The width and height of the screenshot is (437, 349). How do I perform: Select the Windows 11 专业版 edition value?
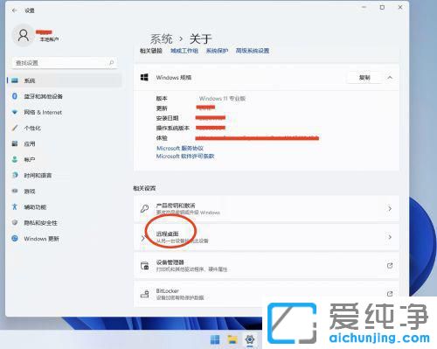pos(222,99)
